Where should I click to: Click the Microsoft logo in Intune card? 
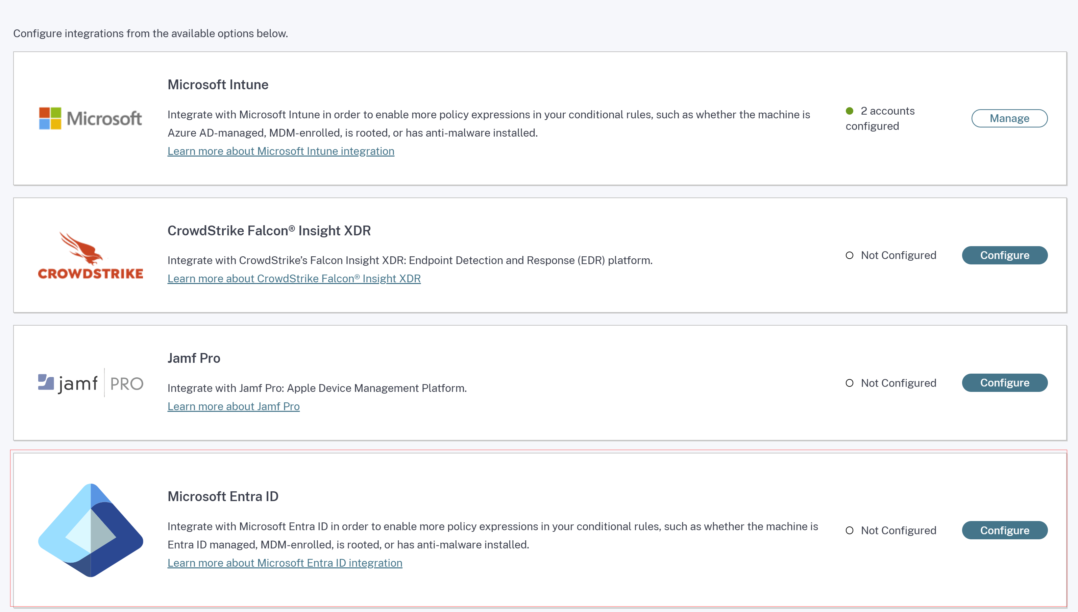90,118
